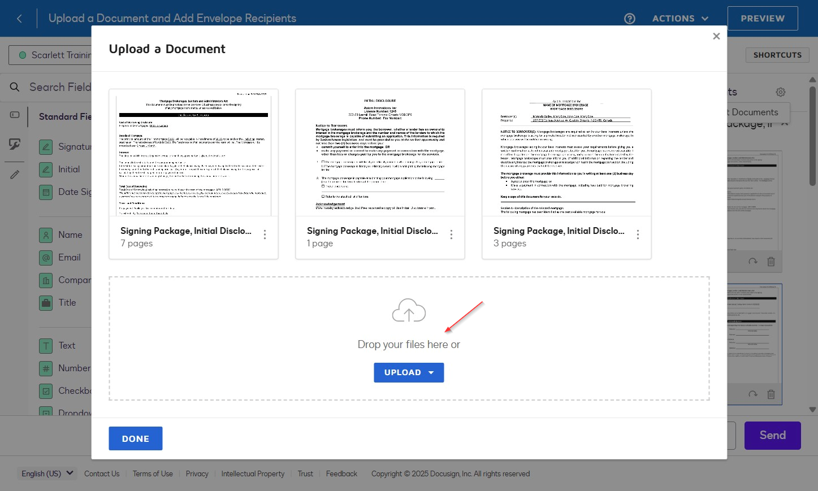This screenshot has width=818, height=491.
Task: Pick the Checkbox field icon
Action: point(46,391)
